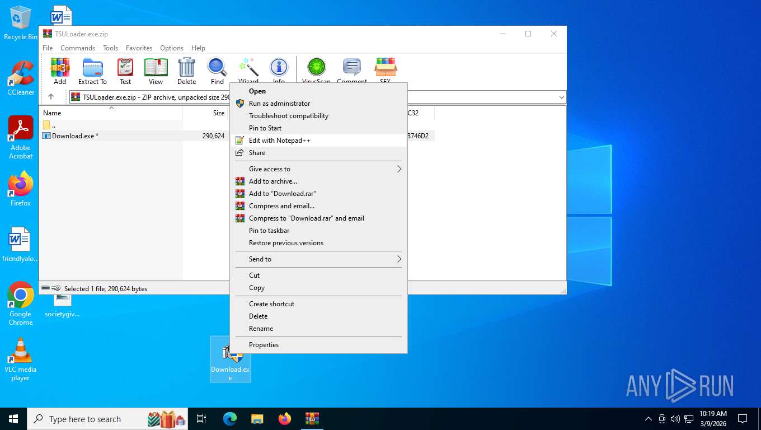Screen dimensions: 761x430
Task: Choose Restore previous versions
Action: pos(318,243)
